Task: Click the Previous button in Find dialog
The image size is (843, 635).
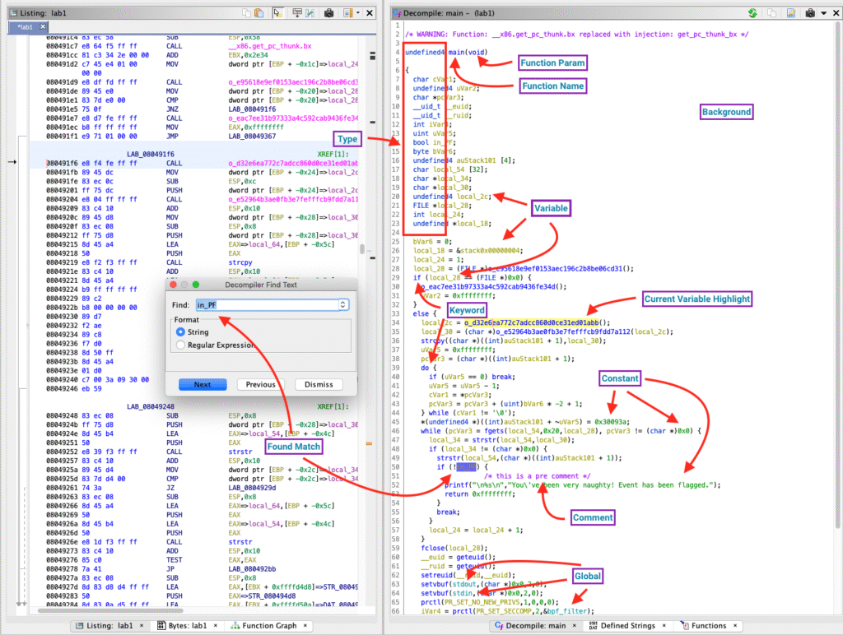Action: 260,384
